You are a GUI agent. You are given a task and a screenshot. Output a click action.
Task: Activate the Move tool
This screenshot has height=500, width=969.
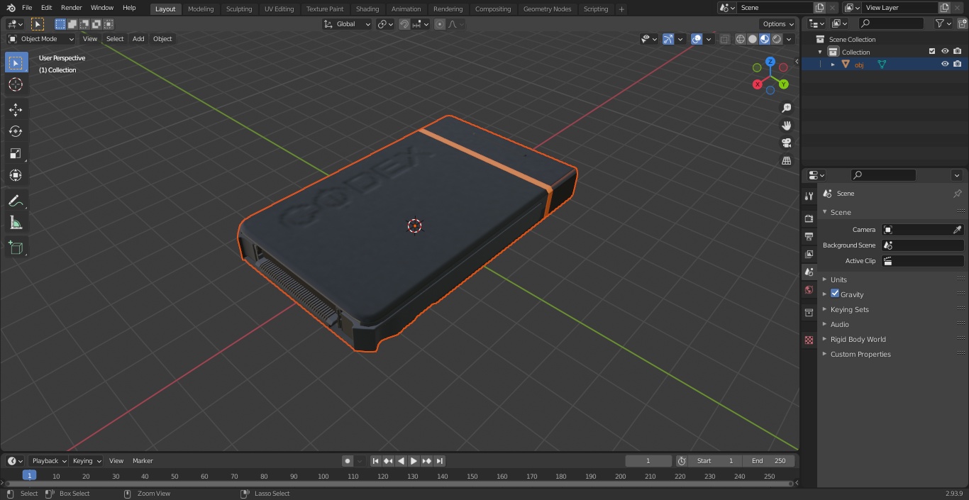point(16,109)
